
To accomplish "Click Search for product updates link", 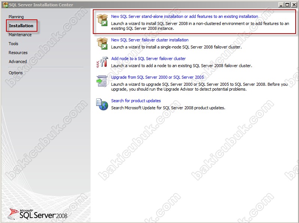I will coord(136,101).
